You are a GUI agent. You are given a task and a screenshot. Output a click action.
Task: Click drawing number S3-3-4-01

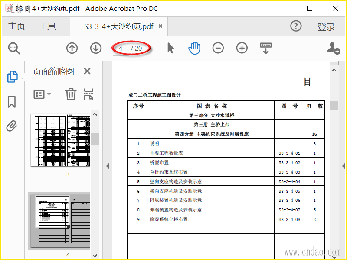coord(289,153)
